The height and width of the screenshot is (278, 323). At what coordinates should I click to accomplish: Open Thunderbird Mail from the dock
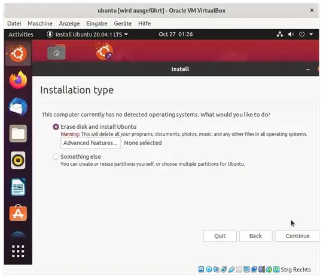click(x=18, y=107)
